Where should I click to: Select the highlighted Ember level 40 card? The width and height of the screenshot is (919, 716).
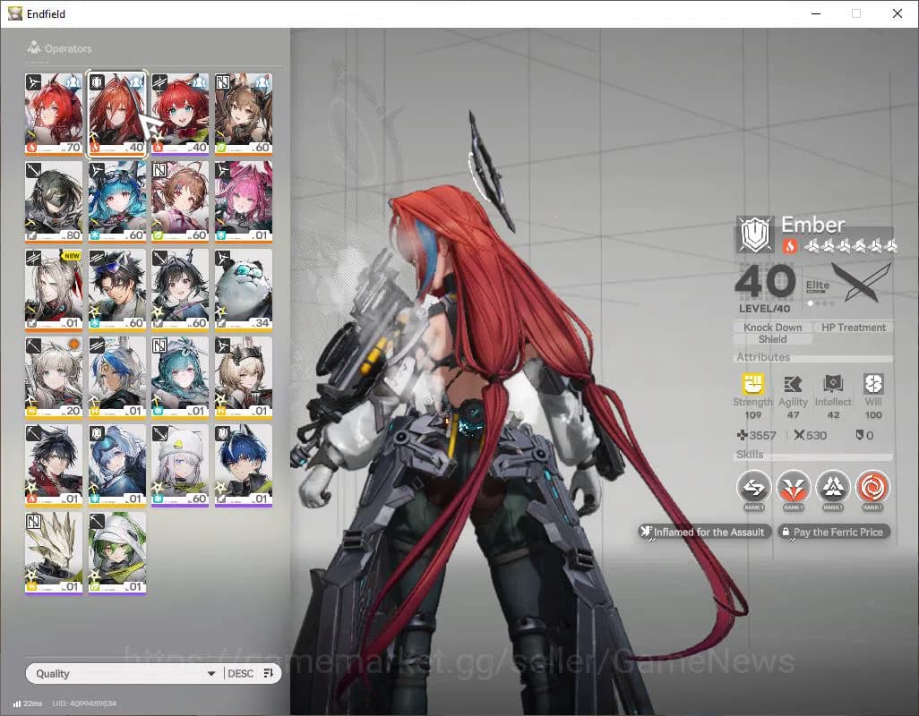pos(116,114)
